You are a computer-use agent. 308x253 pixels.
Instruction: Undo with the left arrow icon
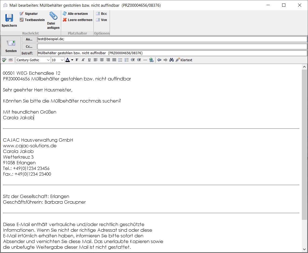(159, 60)
